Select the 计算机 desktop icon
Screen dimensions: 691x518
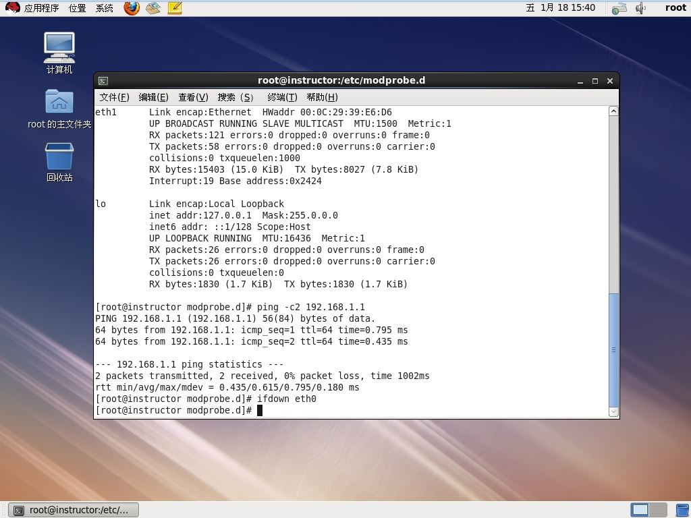(x=59, y=53)
